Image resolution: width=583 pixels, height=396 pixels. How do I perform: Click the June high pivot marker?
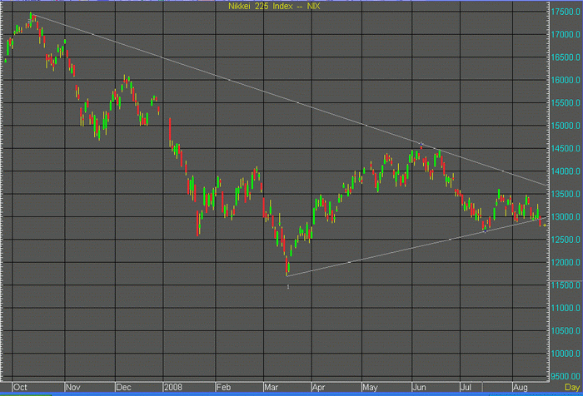point(421,145)
